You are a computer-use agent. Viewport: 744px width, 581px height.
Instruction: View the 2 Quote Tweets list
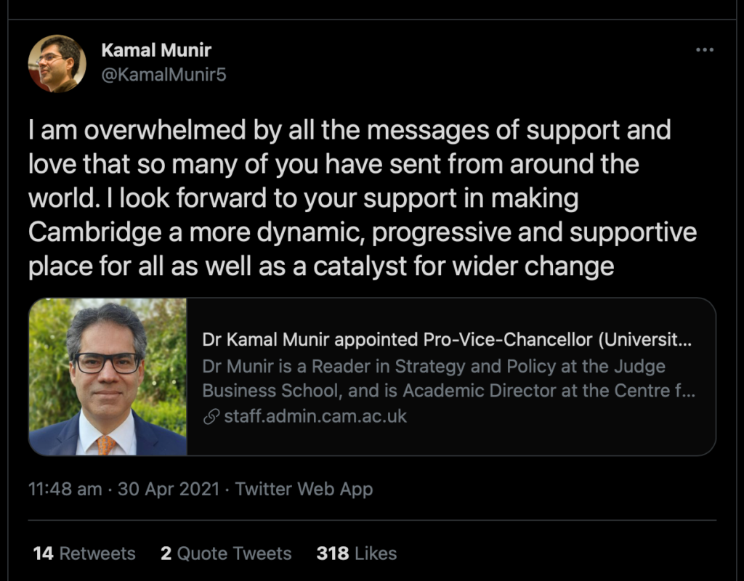[x=226, y=553]
